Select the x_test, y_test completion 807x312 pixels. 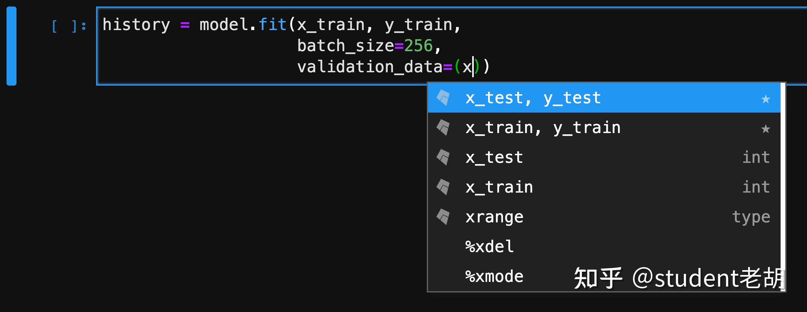[x=604, y=98]
